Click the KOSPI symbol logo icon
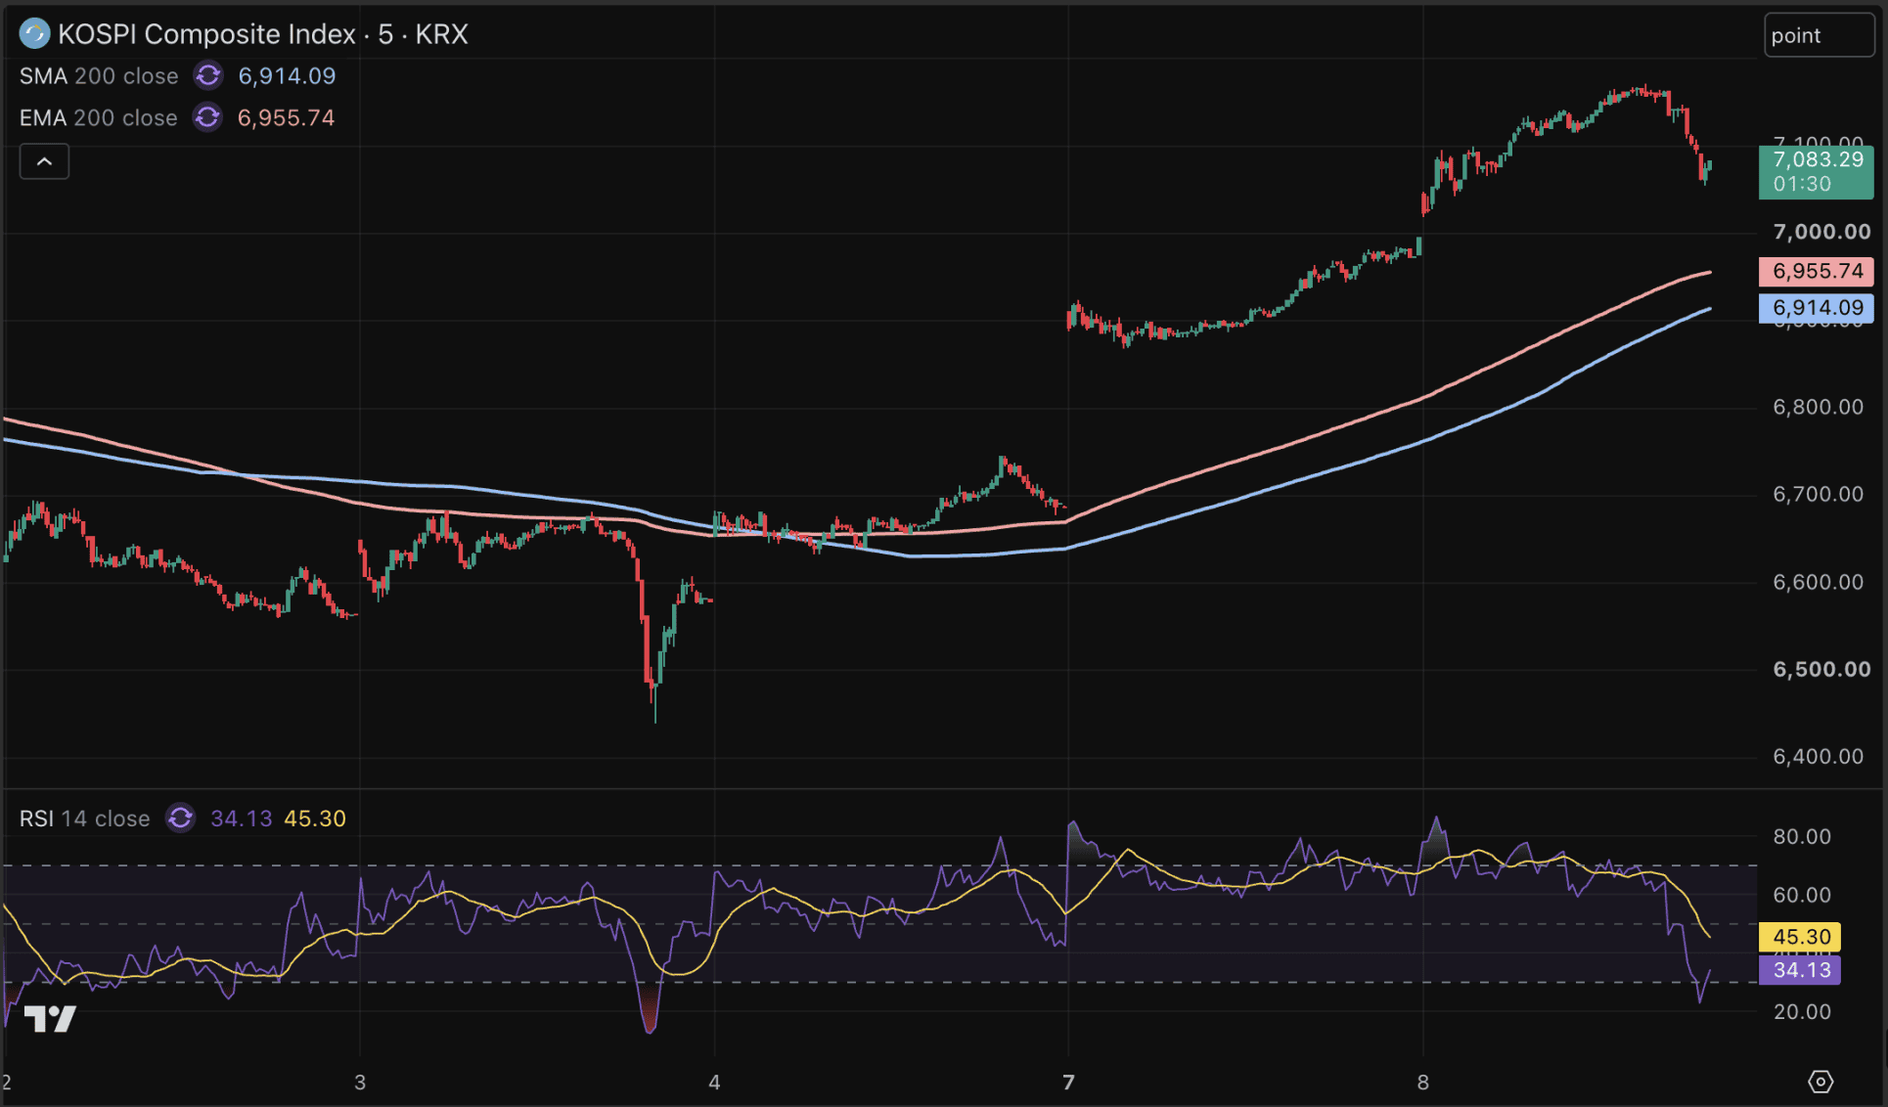 coord(34,34)
